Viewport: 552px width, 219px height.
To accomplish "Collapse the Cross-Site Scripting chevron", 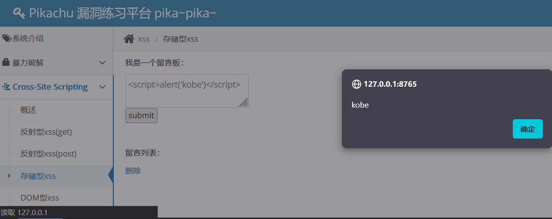I will coord(103,87).
